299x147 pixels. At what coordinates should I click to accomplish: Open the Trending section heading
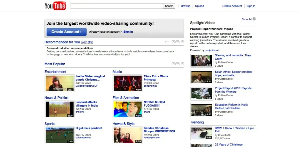[x=197, y=122]
